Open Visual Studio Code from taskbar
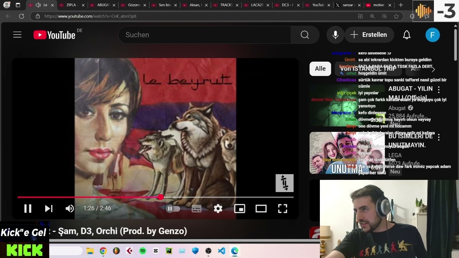This screenshot has width=459, height=258. click(x=222, y=251)
